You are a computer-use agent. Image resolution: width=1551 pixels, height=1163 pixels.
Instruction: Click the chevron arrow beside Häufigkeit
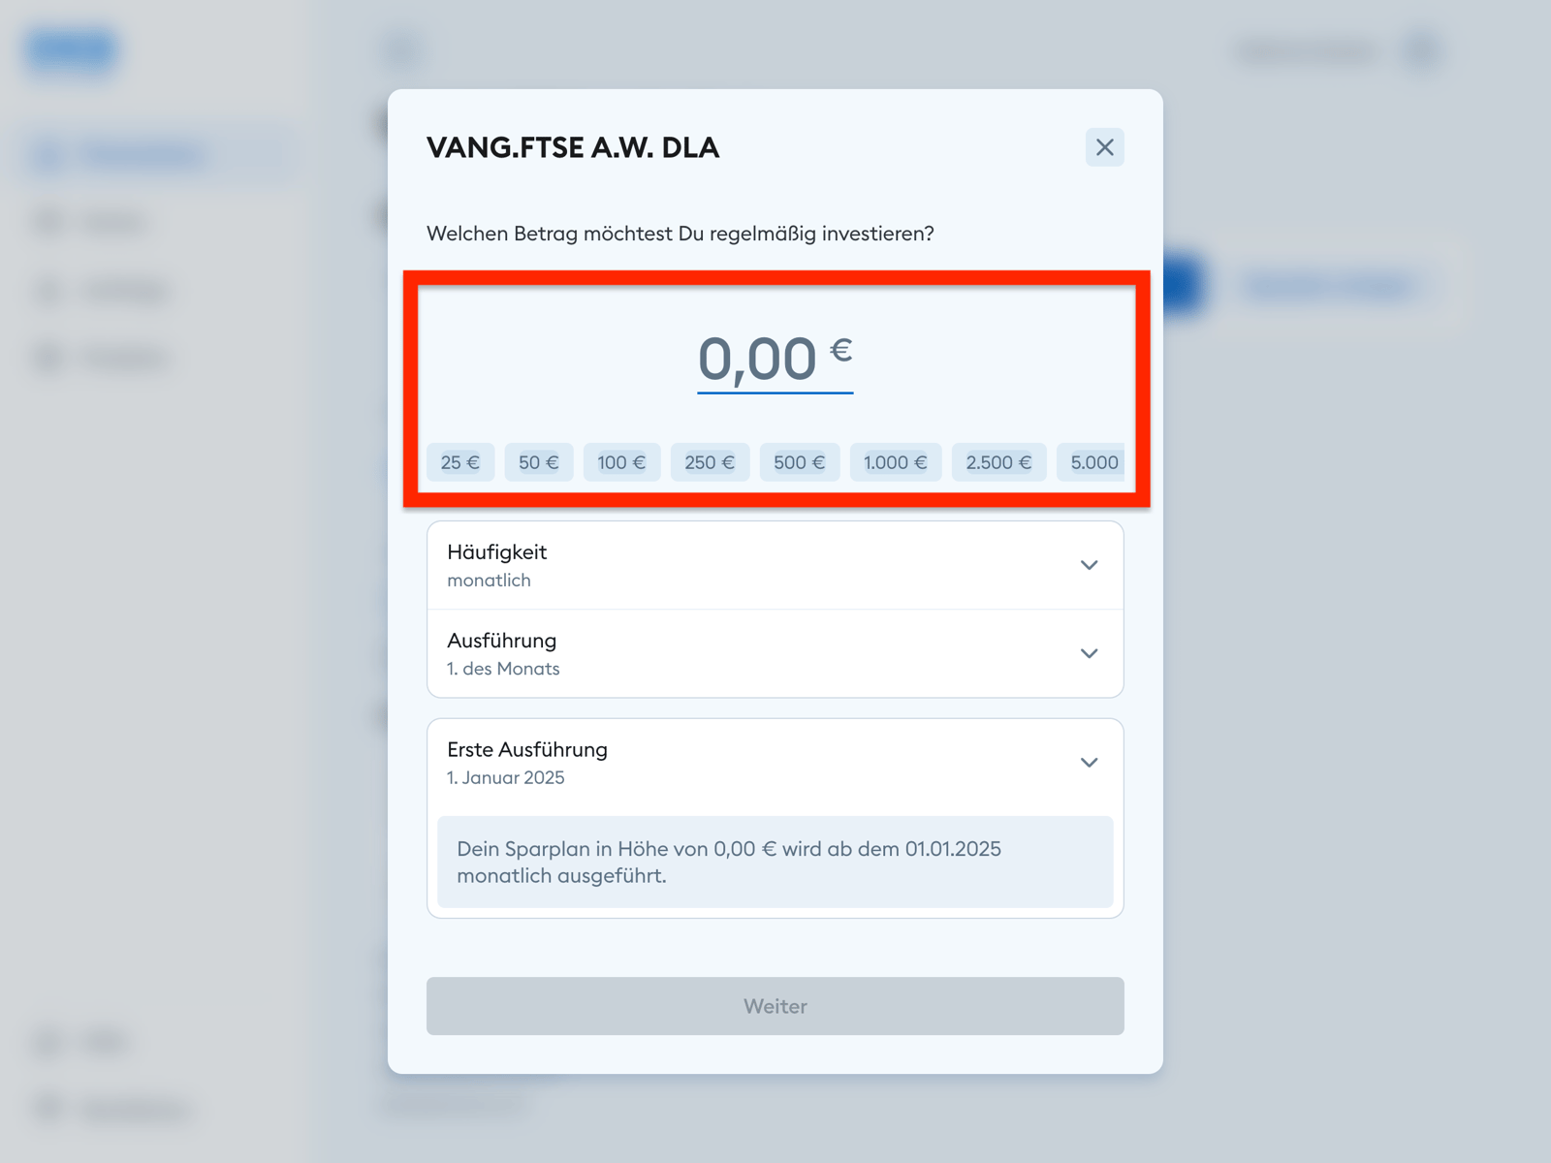(x=1089, y=565)
